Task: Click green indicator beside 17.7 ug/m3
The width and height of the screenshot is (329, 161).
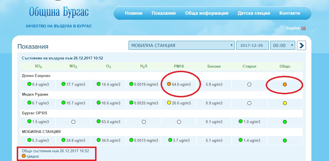Action: 63,84
